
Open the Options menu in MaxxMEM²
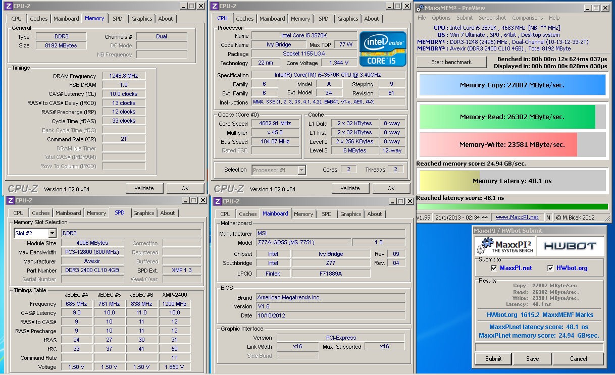441,18
